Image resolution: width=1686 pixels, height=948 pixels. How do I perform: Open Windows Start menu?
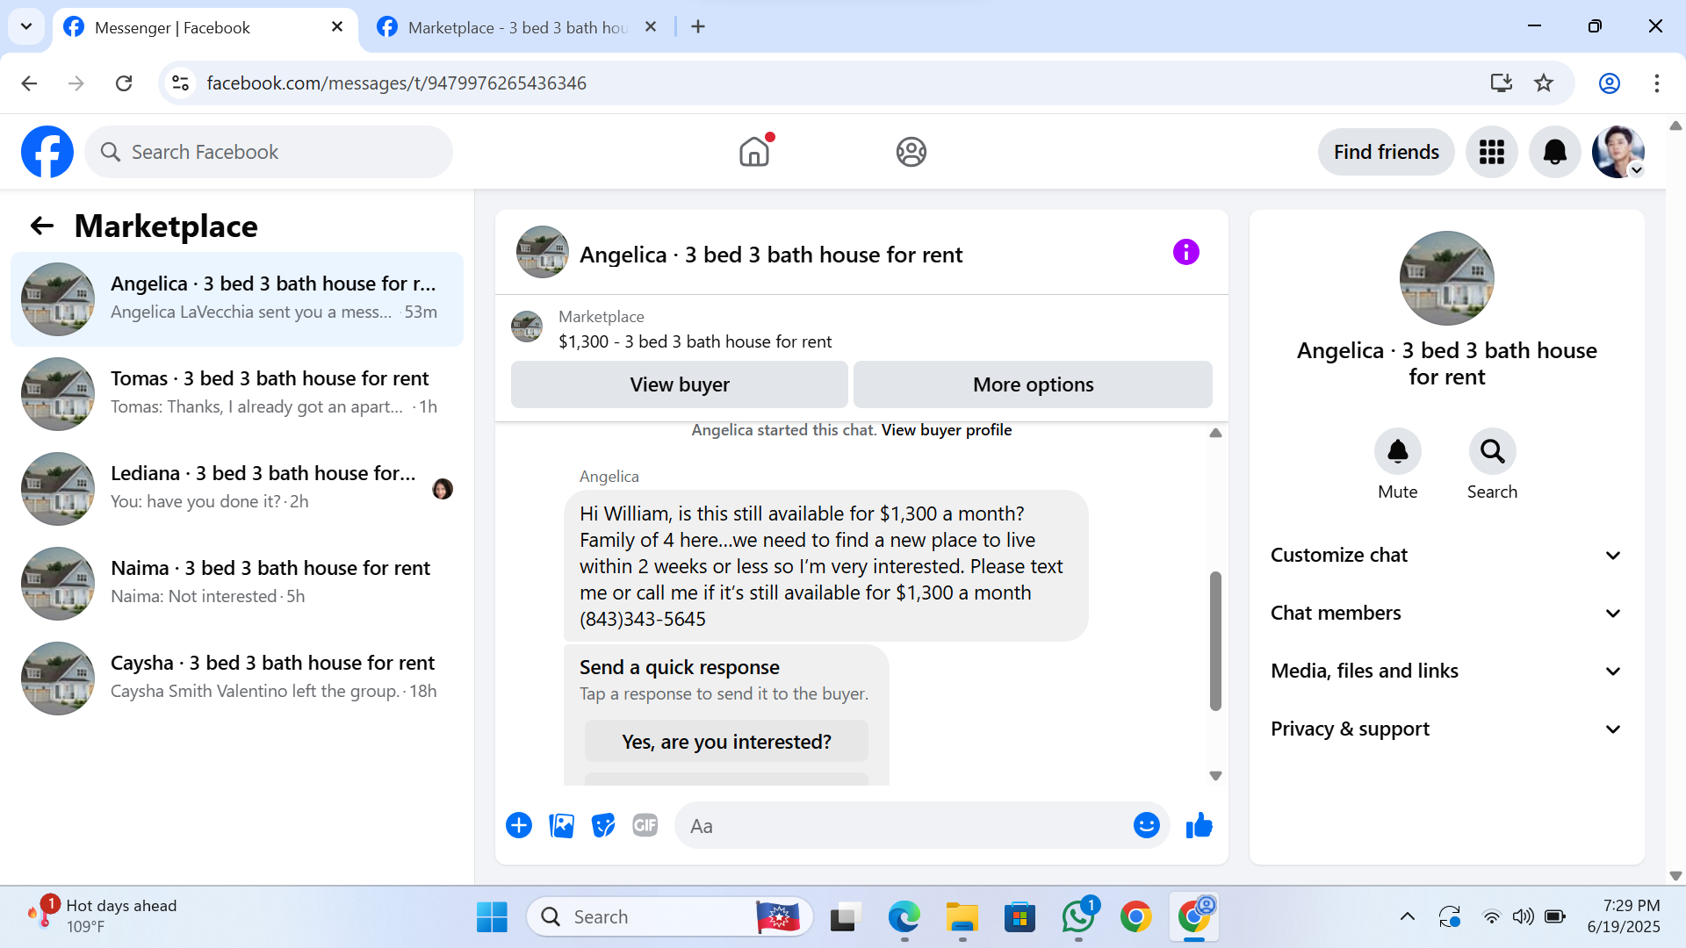point(492,917)
